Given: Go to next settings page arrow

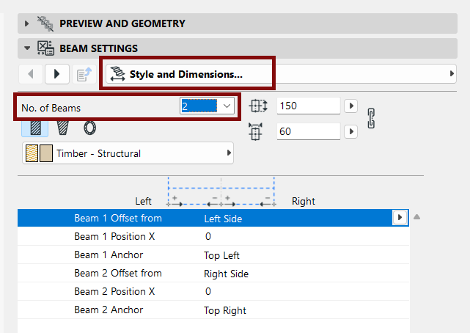Looking at the screenshot, I should tap(57, 74).
